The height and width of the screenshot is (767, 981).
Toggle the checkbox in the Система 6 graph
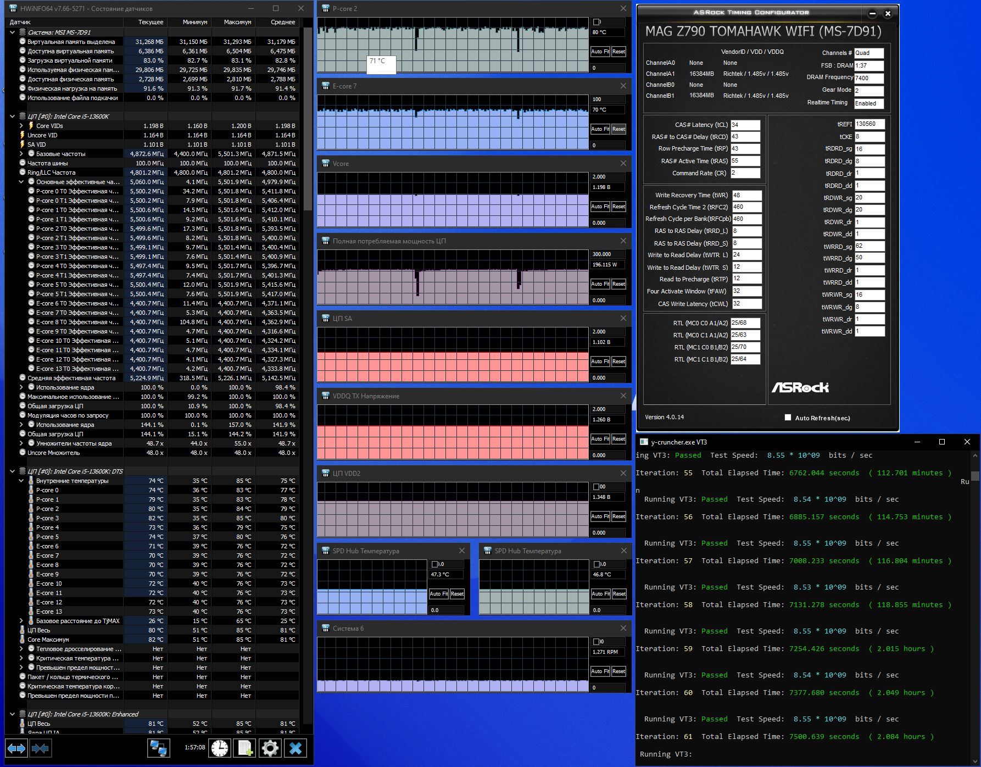click(x=597, y=642)
